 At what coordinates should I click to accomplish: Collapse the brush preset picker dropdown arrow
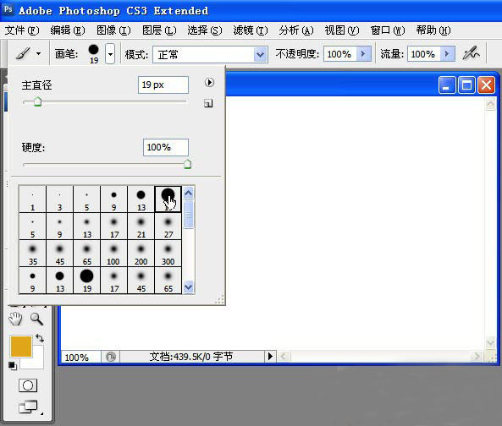(x=110, y=54)
